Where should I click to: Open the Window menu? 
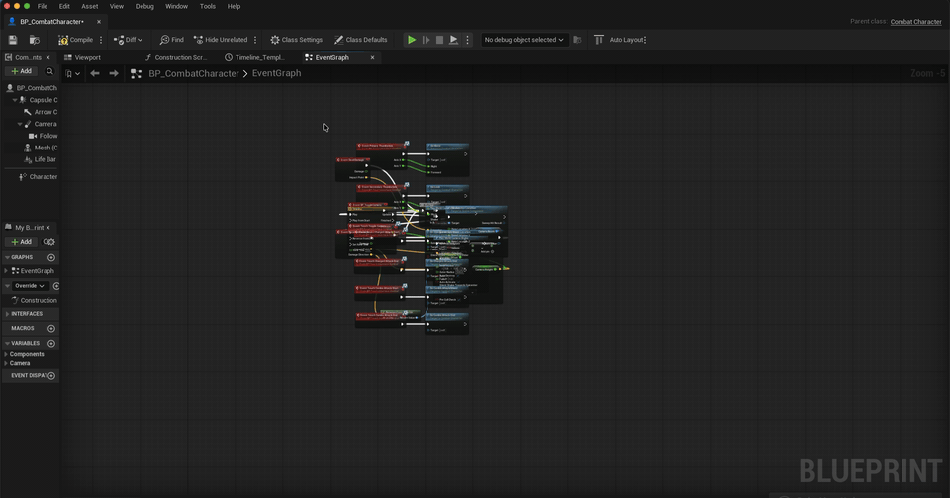[x=176, y=6]
